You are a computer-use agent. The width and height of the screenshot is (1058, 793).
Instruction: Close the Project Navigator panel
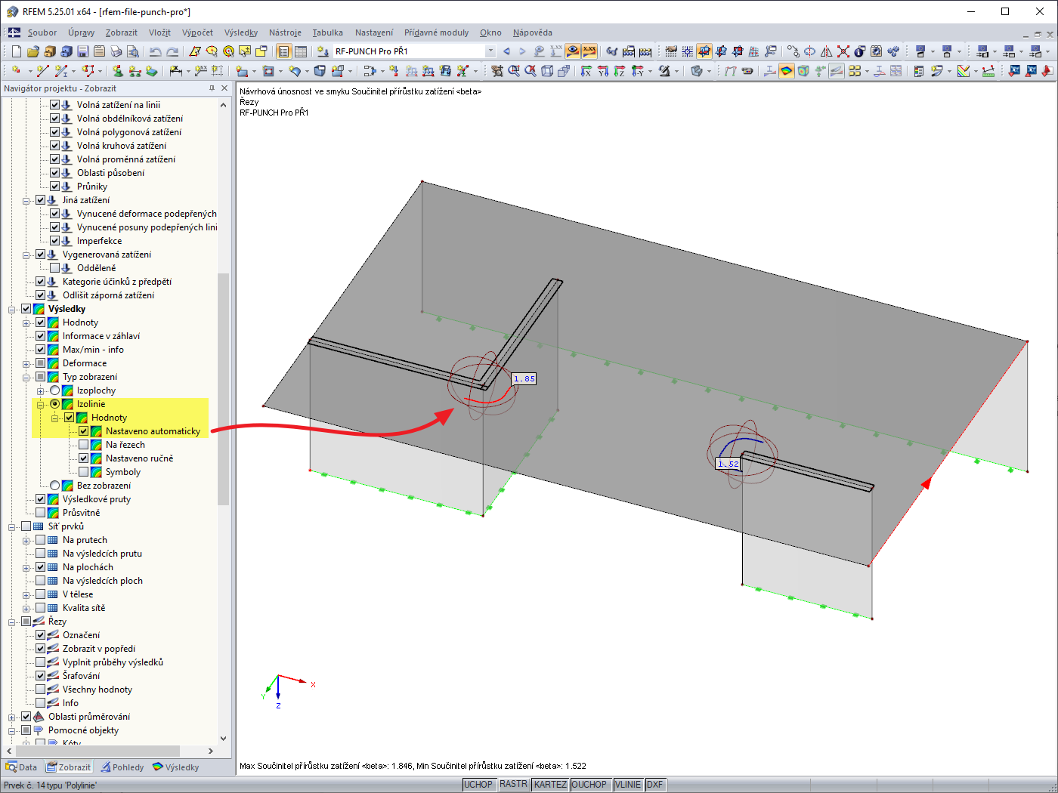[x=224, y=88]
